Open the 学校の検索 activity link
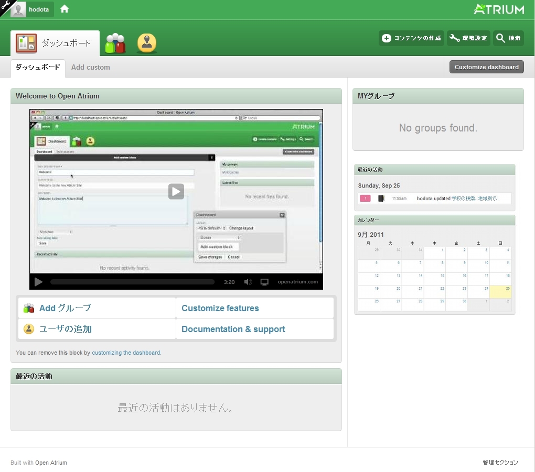The width and height of the screenshot is (535, 472). pos(474,199)
